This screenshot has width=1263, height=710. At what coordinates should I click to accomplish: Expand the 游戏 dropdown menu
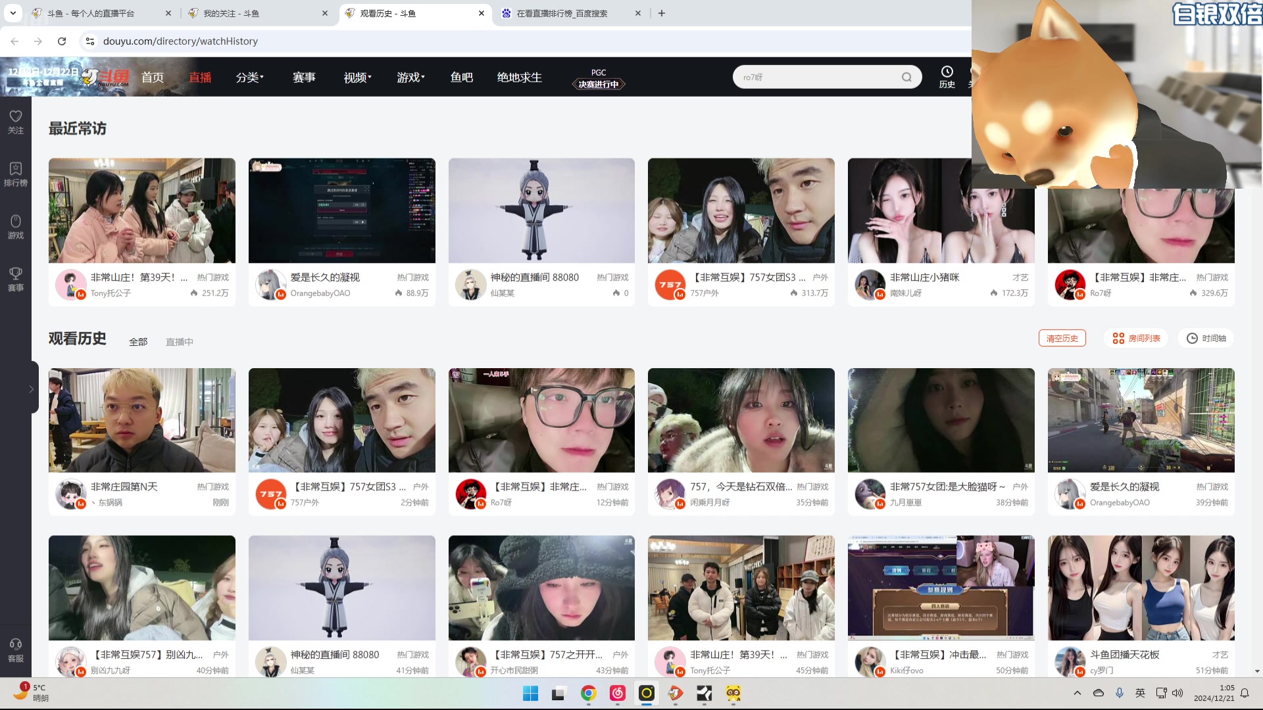tap(410, 77)
